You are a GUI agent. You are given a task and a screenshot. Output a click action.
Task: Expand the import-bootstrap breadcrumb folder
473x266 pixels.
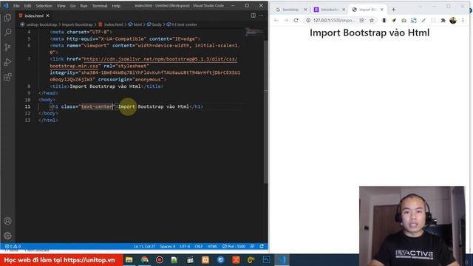tap(77, 24)
